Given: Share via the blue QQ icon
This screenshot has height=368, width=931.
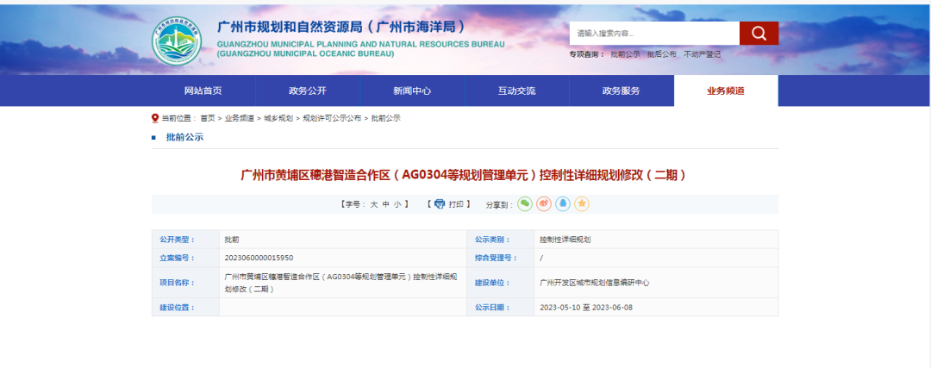Looking at the screenshot, I should click(563, 204).
